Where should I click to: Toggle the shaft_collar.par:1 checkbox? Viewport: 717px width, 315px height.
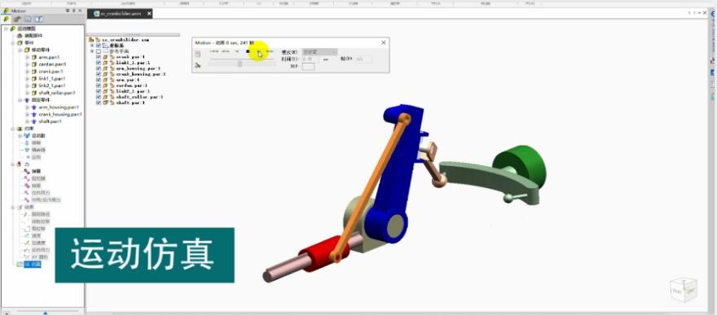tap(99, 97)
